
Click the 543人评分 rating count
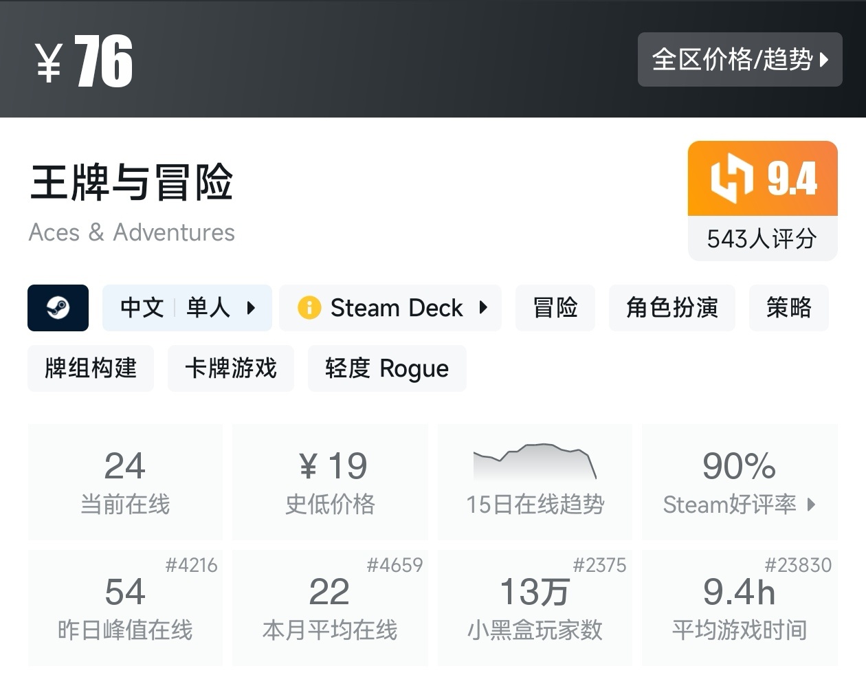click(x=762, y=239)
